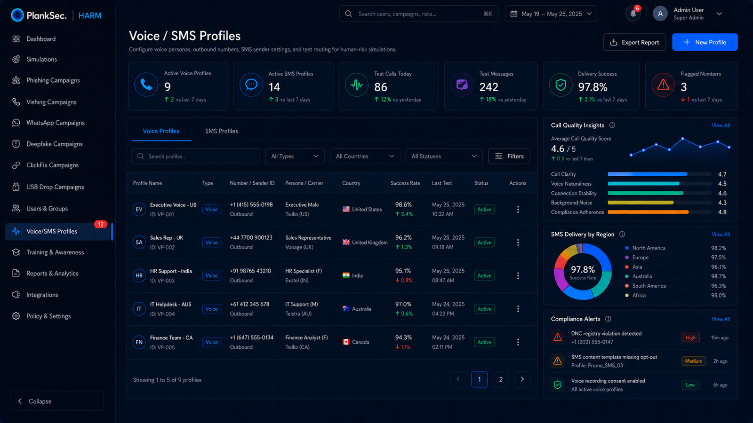Open the All Types dropdown
Viewport: 753px width, 423px height.
click(295, 156)
